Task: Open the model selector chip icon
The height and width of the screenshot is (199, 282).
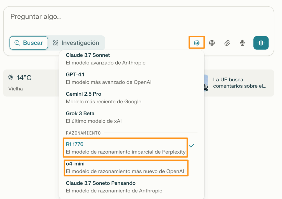Action: point(197,43)
